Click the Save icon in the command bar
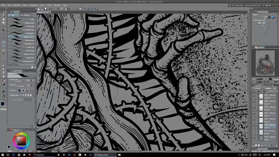Image resolution: width=279 pixels, height=157 pixels. click(46, 9)
